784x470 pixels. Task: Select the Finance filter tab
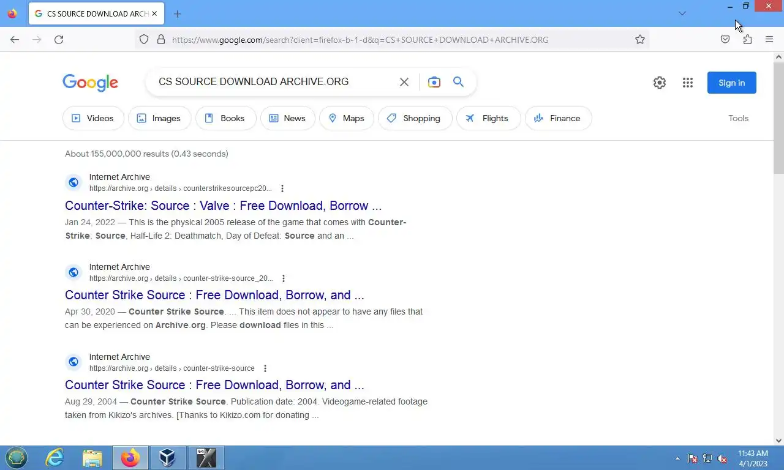tap(558, 118)
